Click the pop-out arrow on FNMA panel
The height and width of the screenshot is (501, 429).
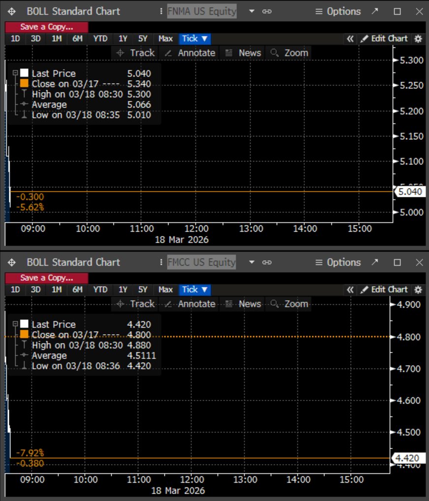[375, 11]
